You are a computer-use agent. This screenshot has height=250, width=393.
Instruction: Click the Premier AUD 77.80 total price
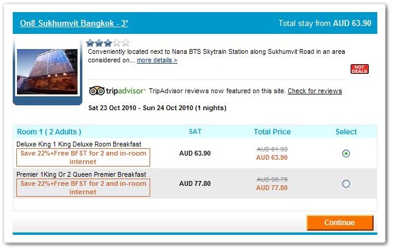[272, 188]
